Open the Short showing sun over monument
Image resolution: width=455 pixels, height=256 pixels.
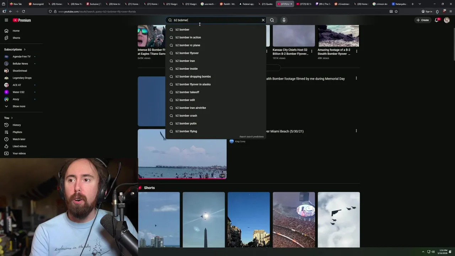pos(204,220)
